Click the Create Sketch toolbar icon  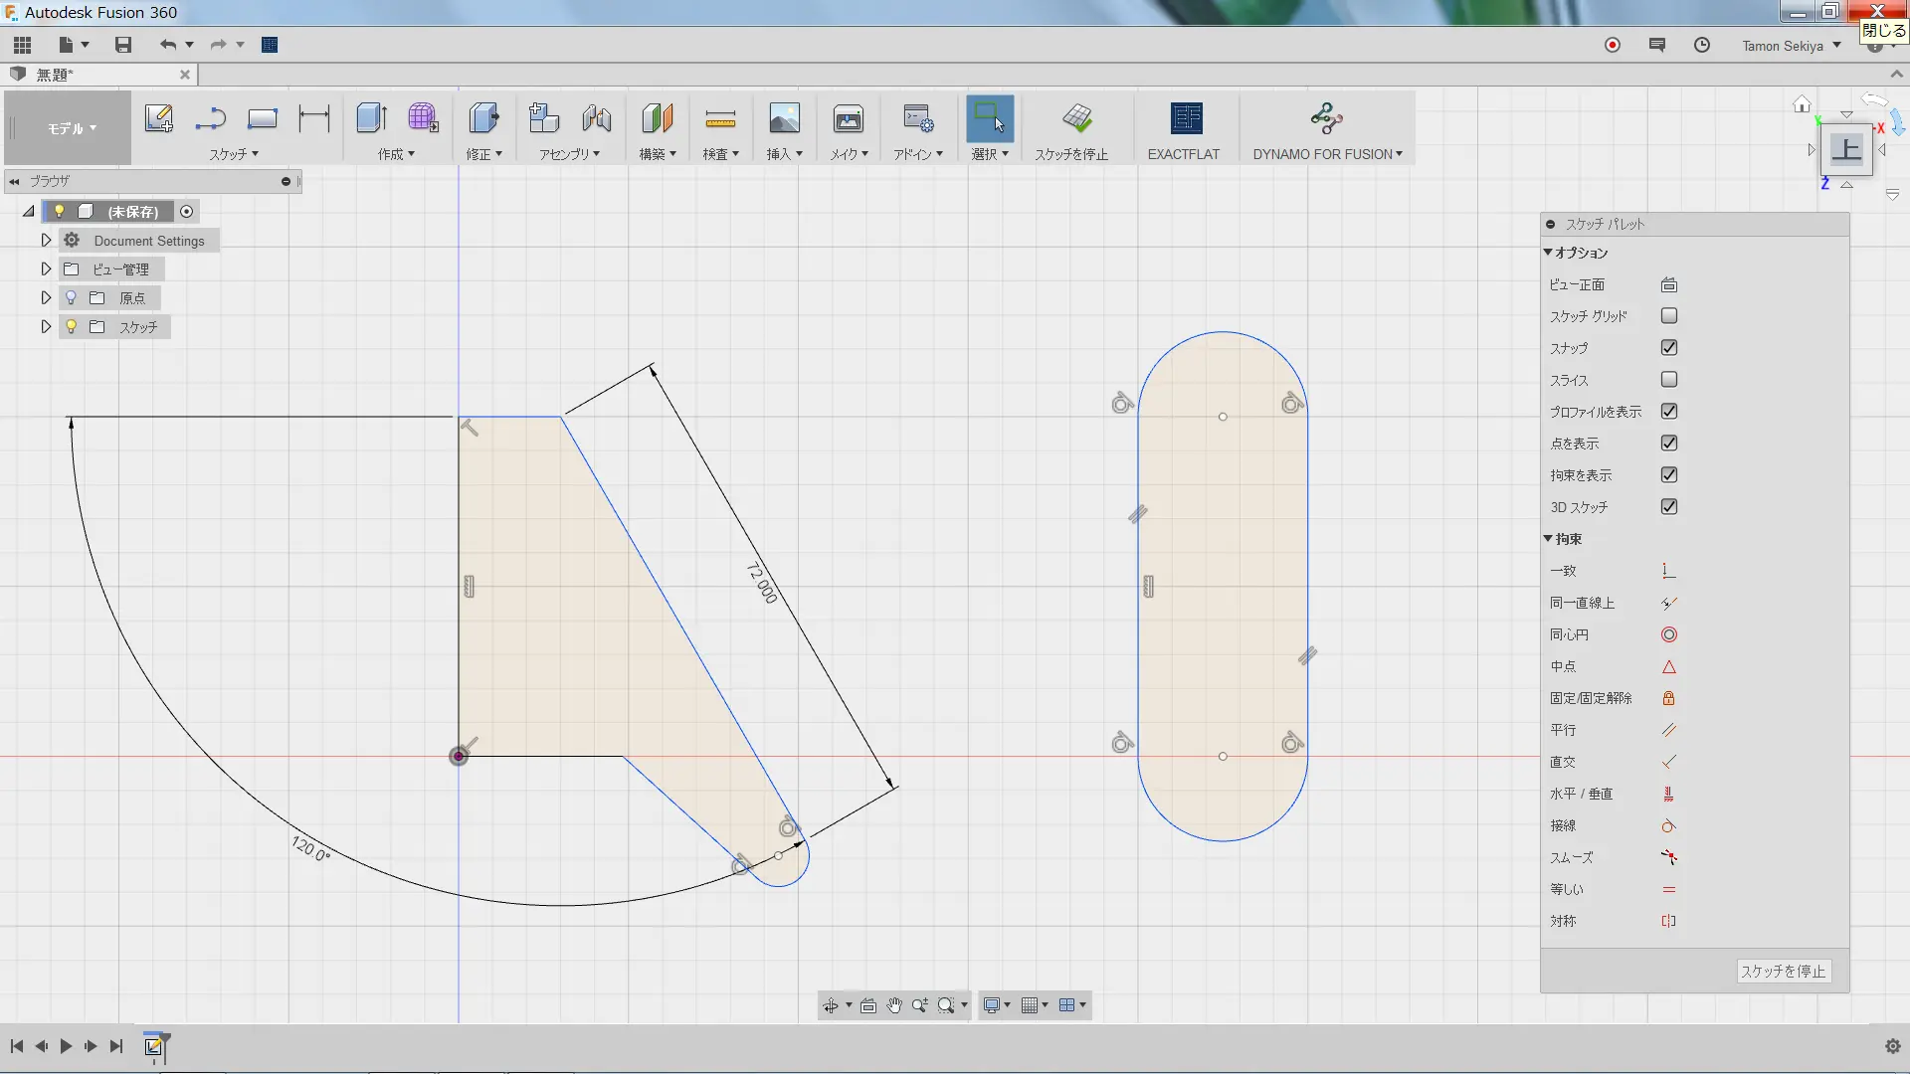pos(159,118)
